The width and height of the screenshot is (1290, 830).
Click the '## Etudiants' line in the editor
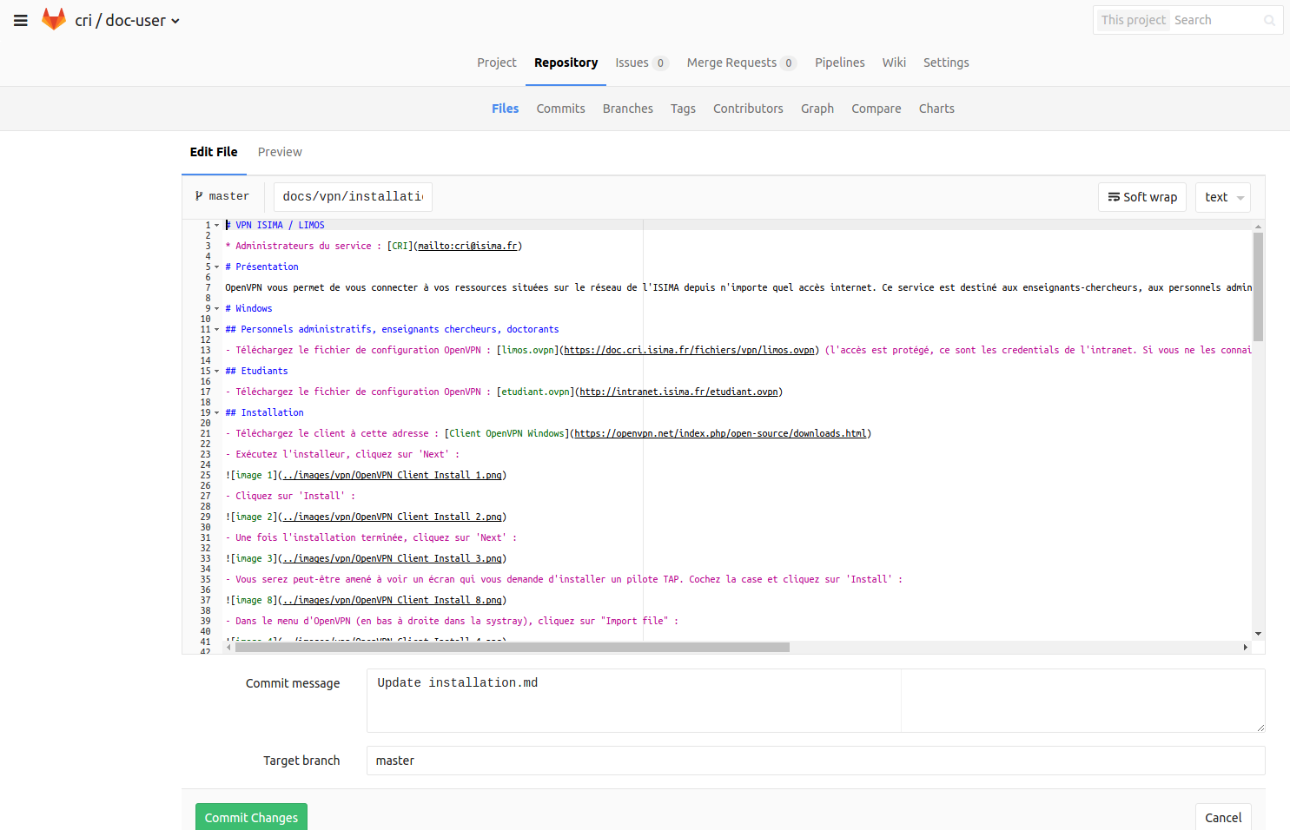256,371
